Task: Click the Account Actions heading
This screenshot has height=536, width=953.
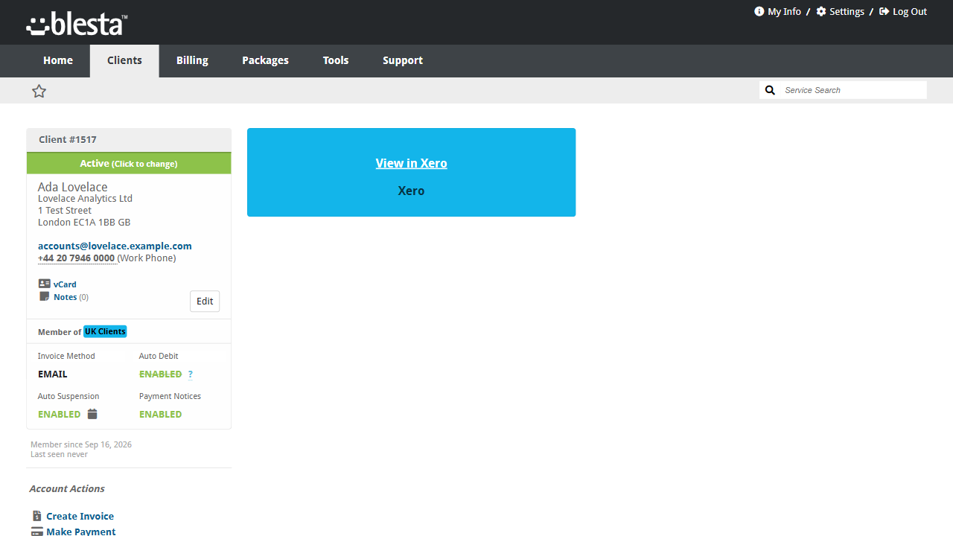Action: coord(67,489)
